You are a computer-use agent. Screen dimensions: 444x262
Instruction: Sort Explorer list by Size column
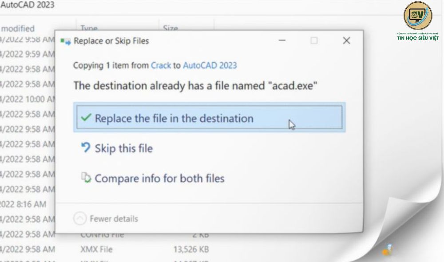click(x=170, y=28)
